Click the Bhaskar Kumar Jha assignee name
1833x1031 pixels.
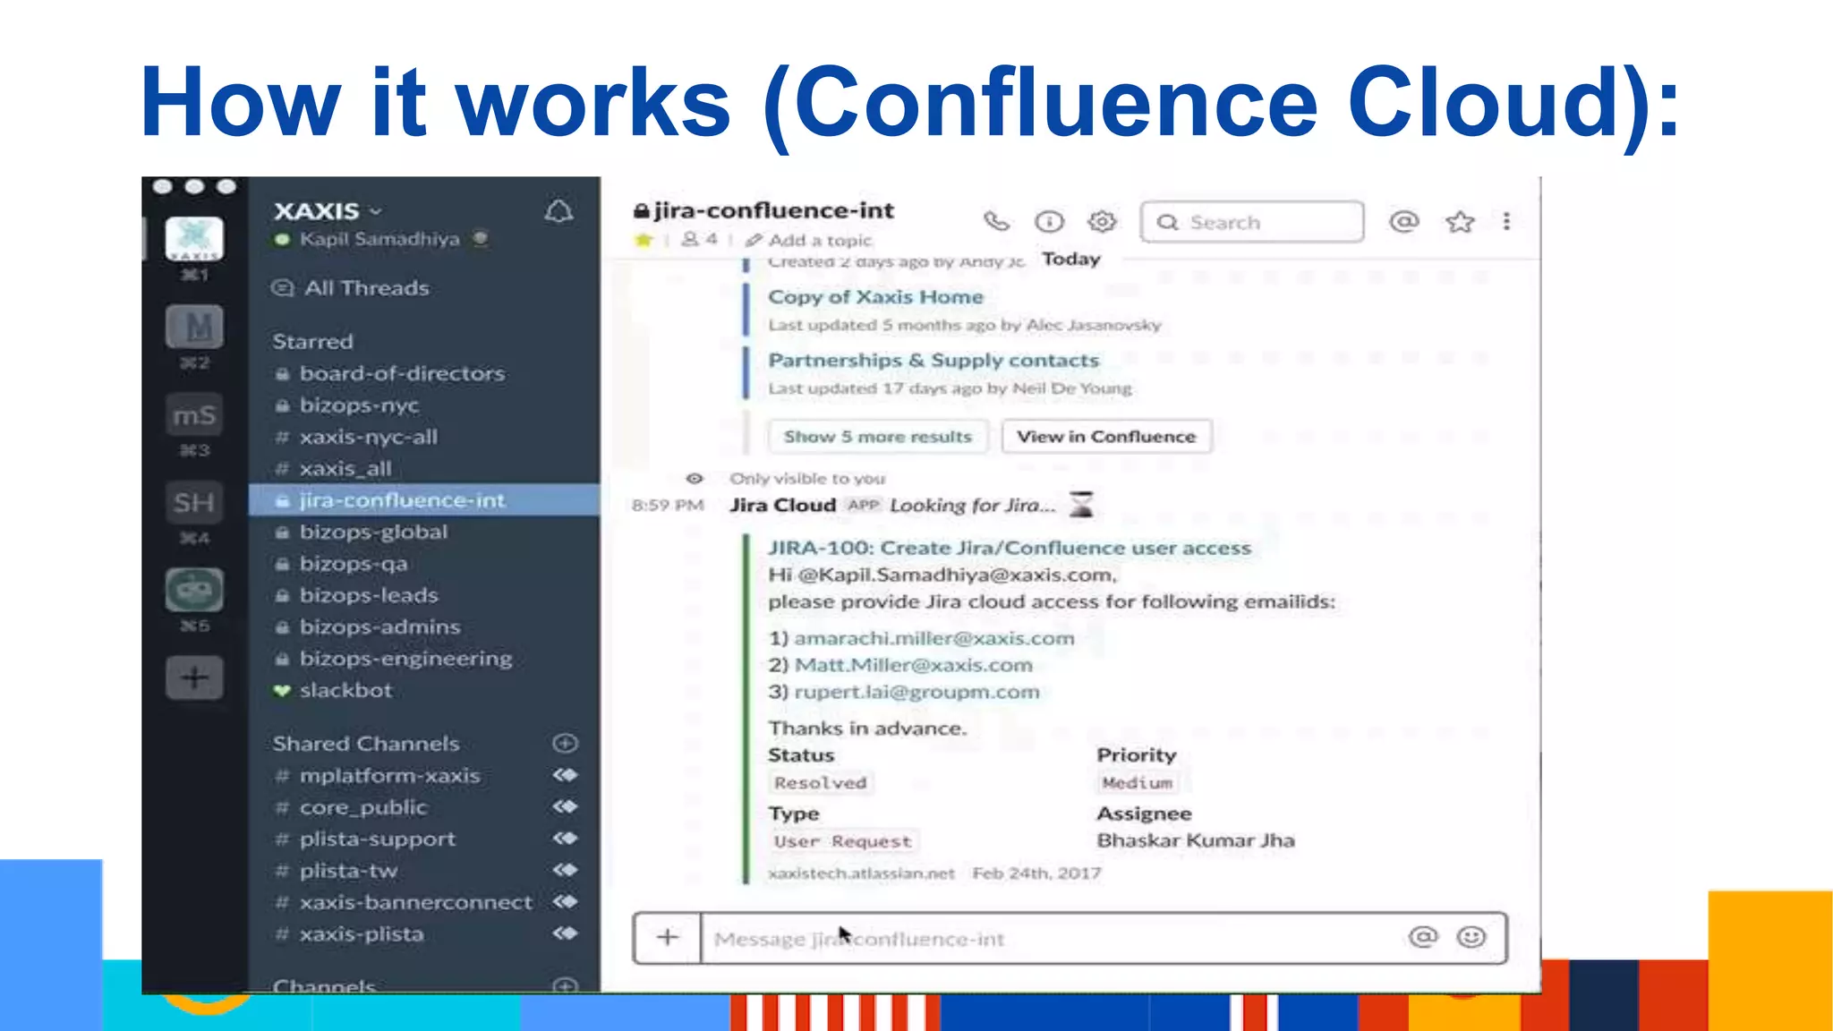[1196, 840]
